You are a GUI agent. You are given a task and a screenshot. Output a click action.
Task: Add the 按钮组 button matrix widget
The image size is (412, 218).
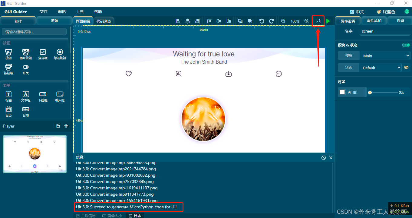click(8, 69)
